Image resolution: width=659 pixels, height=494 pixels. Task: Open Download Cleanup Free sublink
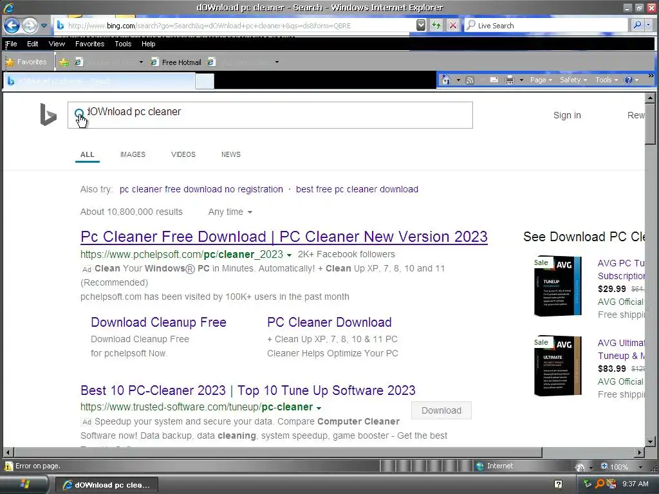[x=158, y=322]
